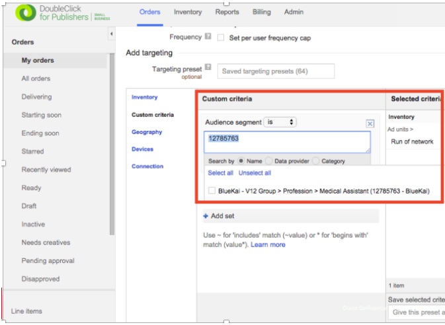Click the Orders sidebar heading

[x=22, y=42]
